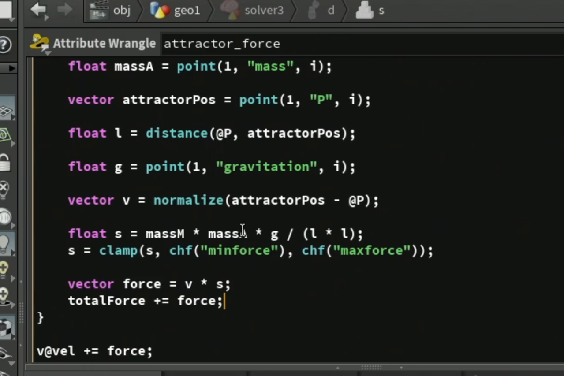Image resolution: width=564 pixels, height=376 pixels.
Task: Click the 'float s = massM' formula line
Action: [x=215, y=234]
